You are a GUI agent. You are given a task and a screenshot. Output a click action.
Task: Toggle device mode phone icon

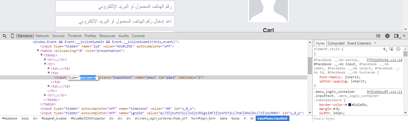[12, 36]
